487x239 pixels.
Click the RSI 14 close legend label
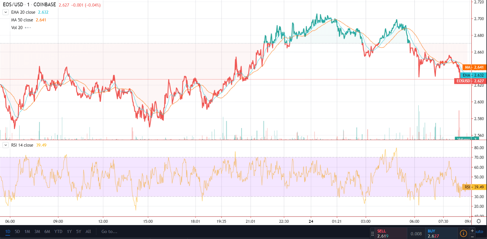coord(22,145)
